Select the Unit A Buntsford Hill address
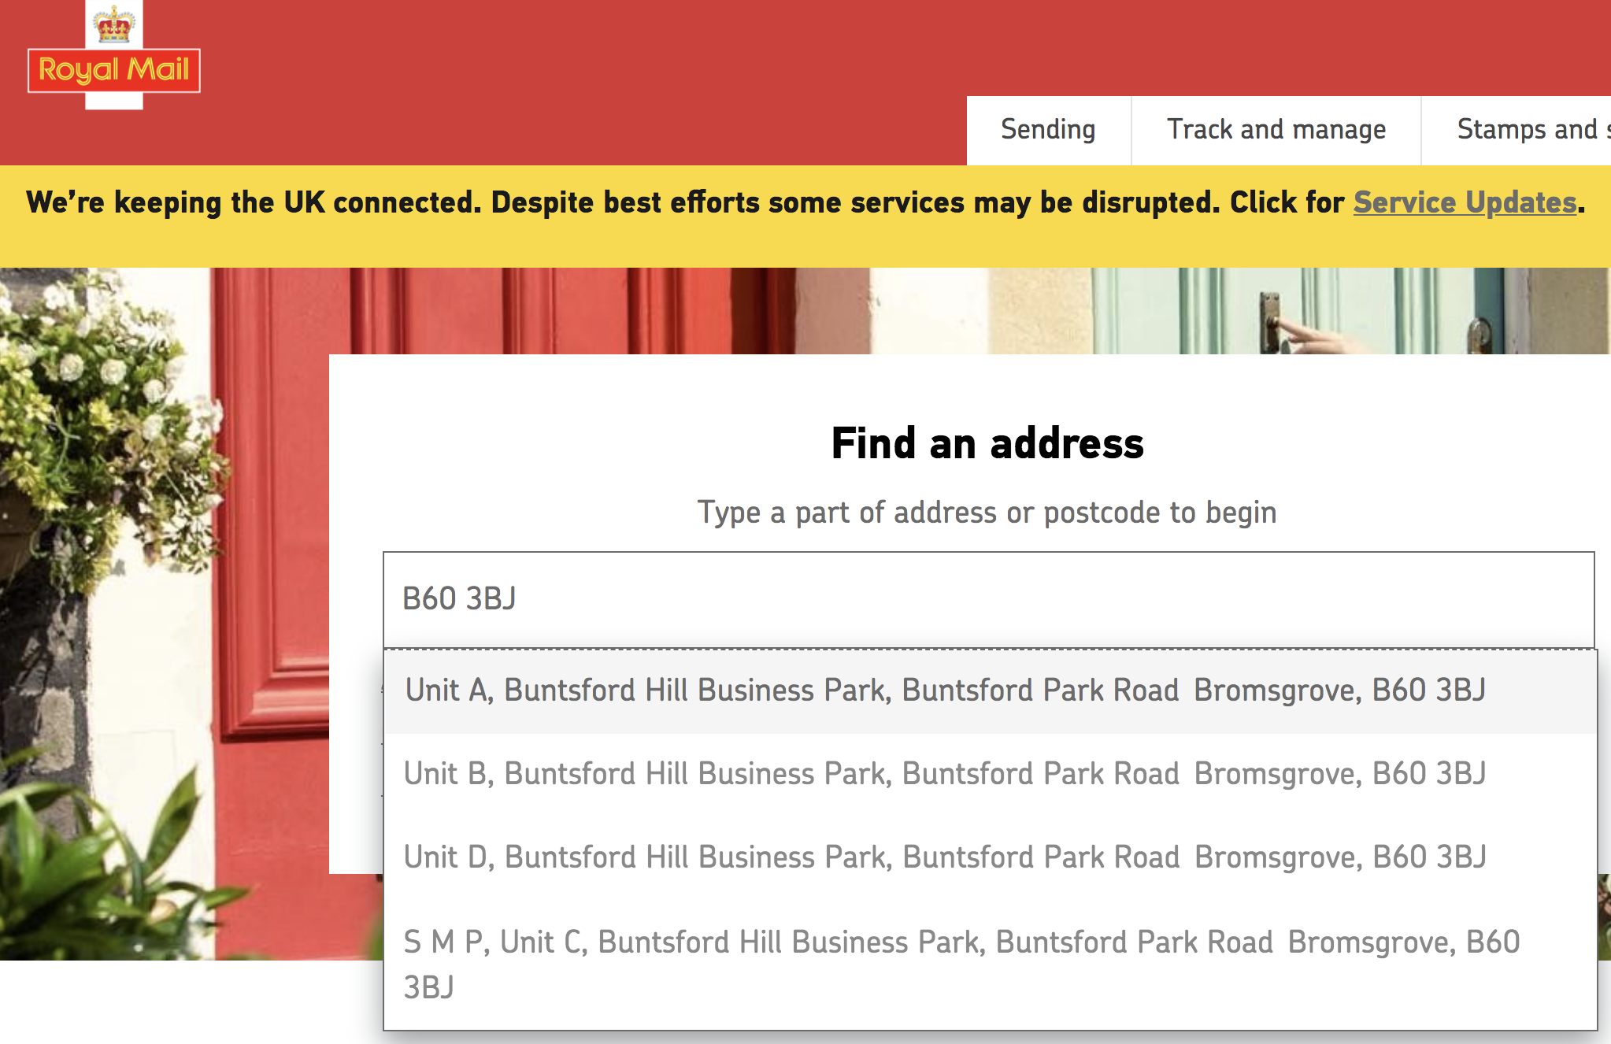Viewport: 1611px width, 1044px height. click(945, 690)
